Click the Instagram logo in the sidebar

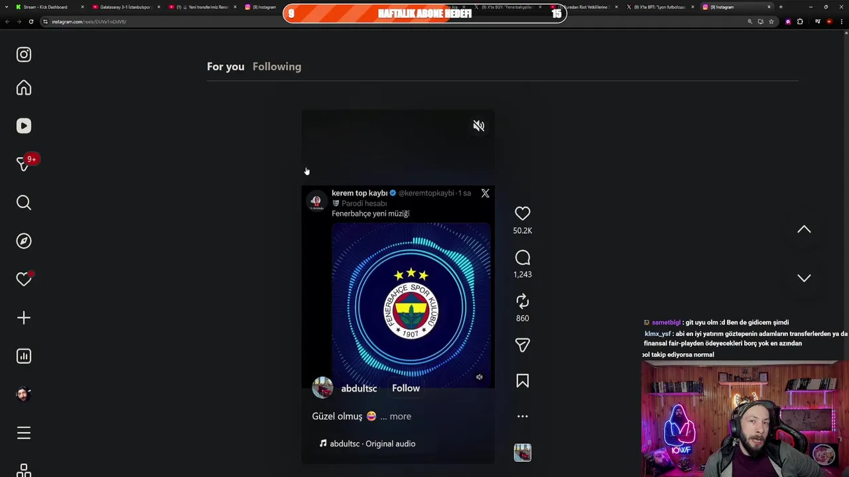[24, 54]
